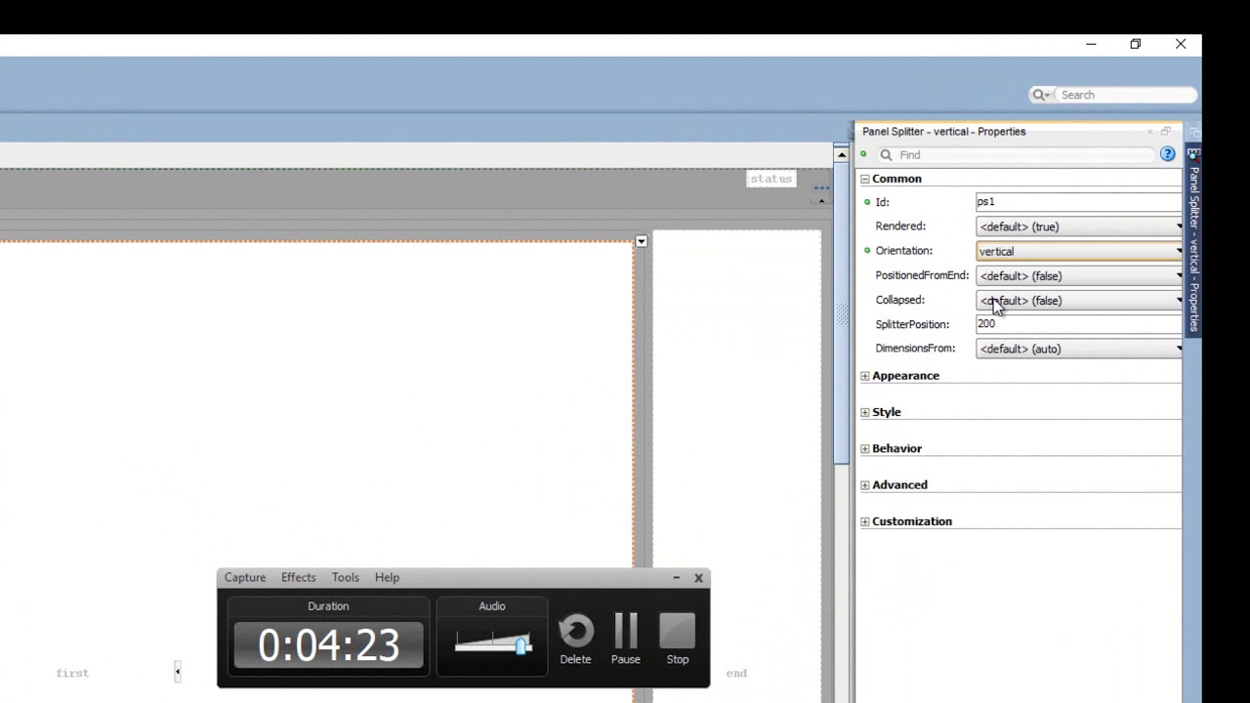Image resolution: width=1250 pixels, height=703 pixels.
Task: Click the SplitterPosition label
Action: click(912, 324)
